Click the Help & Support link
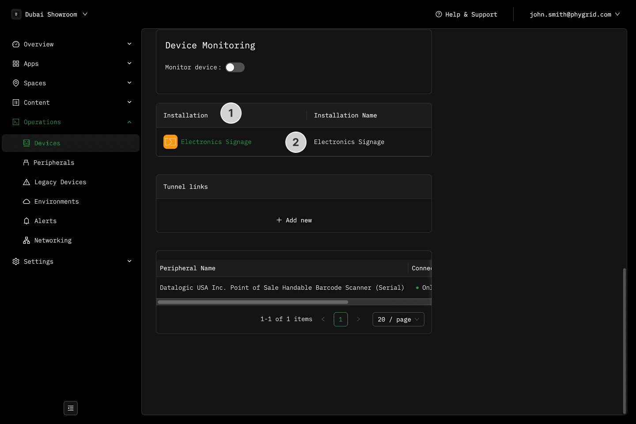 coord(466,14)
